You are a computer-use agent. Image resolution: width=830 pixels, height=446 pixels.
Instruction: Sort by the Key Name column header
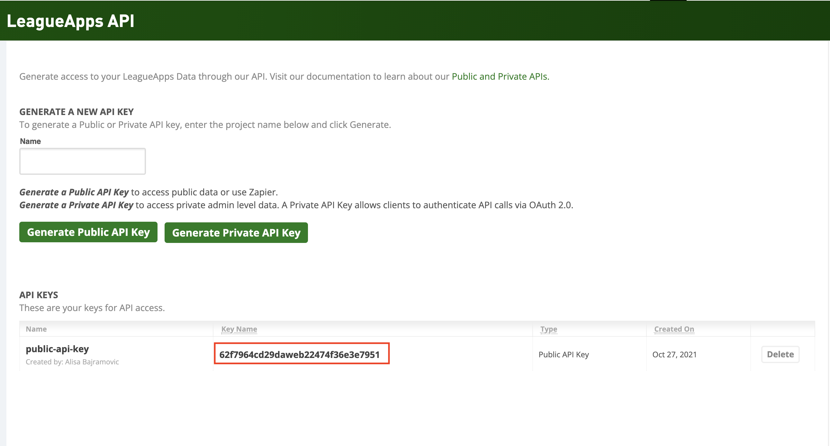(x=239, y=329)
